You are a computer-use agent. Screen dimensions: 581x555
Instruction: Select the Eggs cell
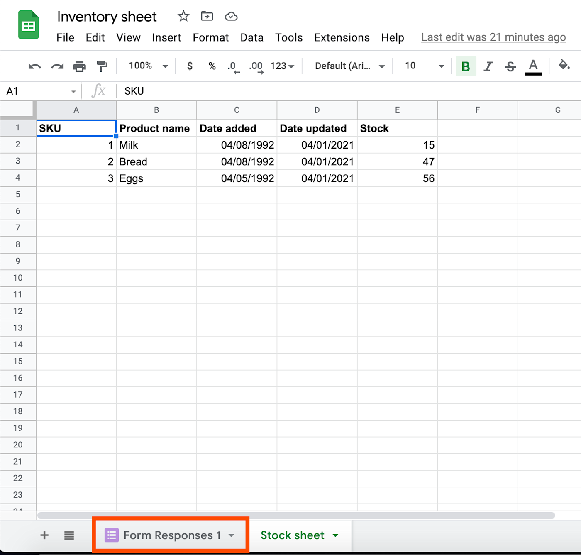click(156, 178)
